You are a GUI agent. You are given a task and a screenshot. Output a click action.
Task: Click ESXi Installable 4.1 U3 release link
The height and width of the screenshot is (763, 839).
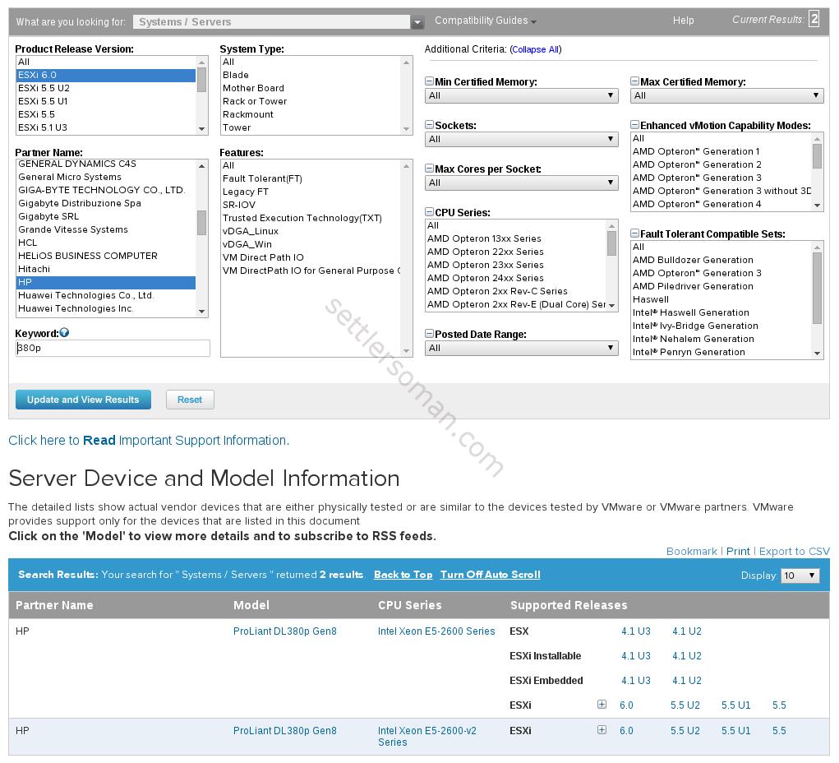coord(636,656)
